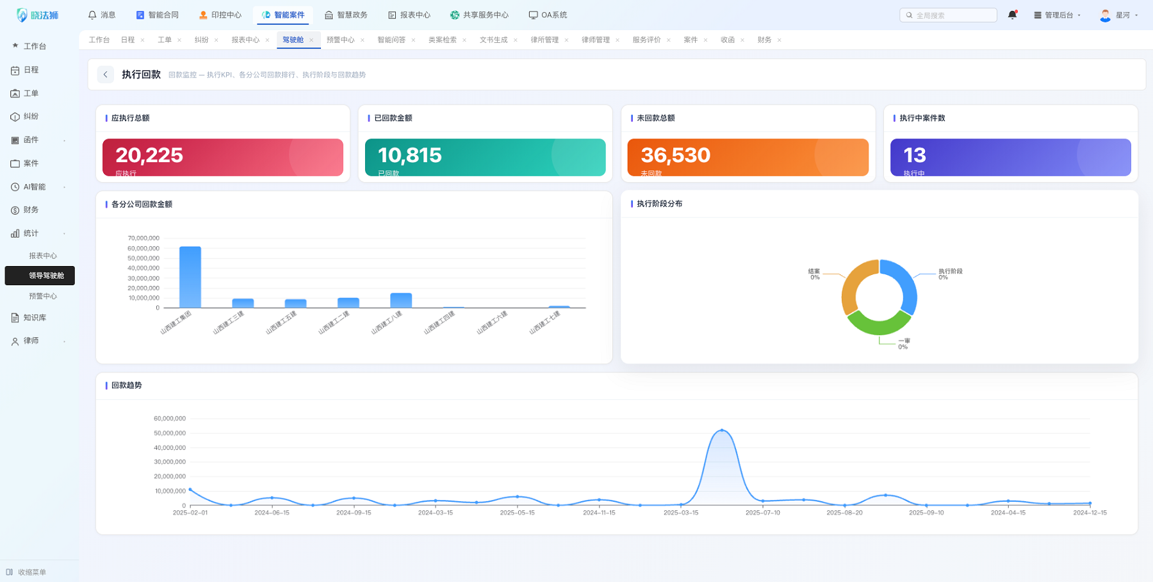Switch to the 智能问答 tab
Screen dimensions: 1153x582
391,40
